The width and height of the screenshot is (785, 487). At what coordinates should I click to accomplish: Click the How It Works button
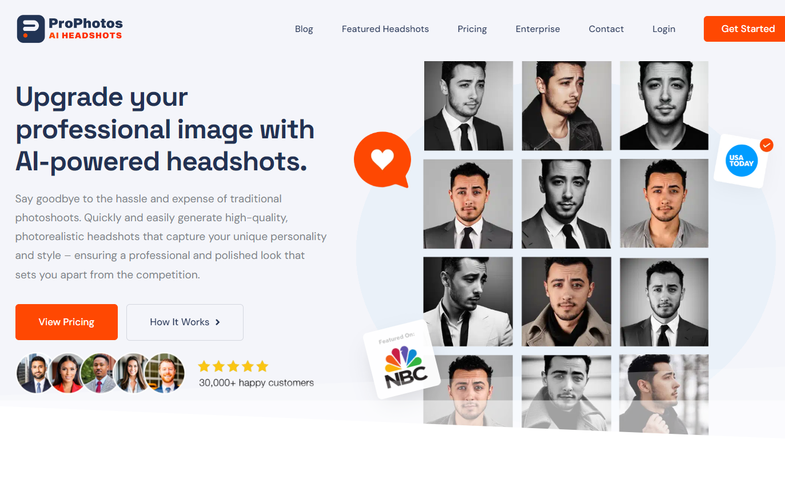(x=185, y=322)
